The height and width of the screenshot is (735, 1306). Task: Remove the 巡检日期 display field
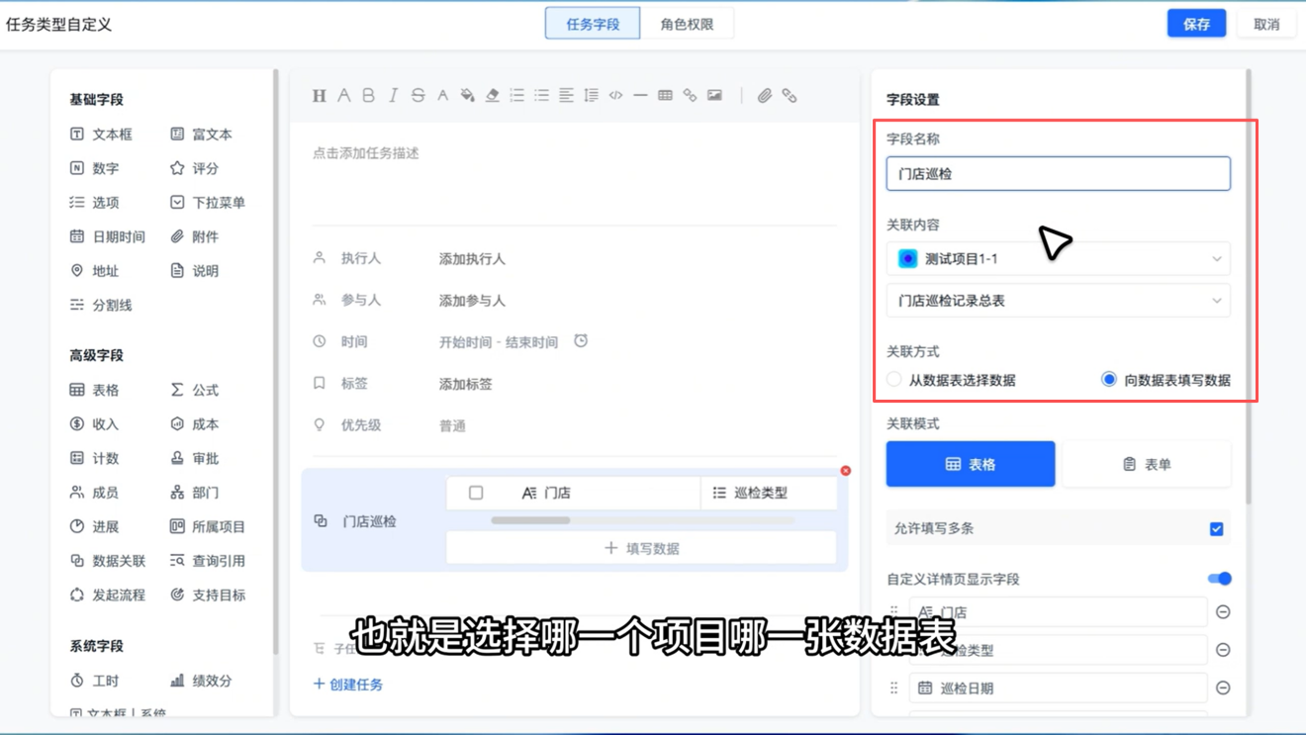tap(1223, 688)
